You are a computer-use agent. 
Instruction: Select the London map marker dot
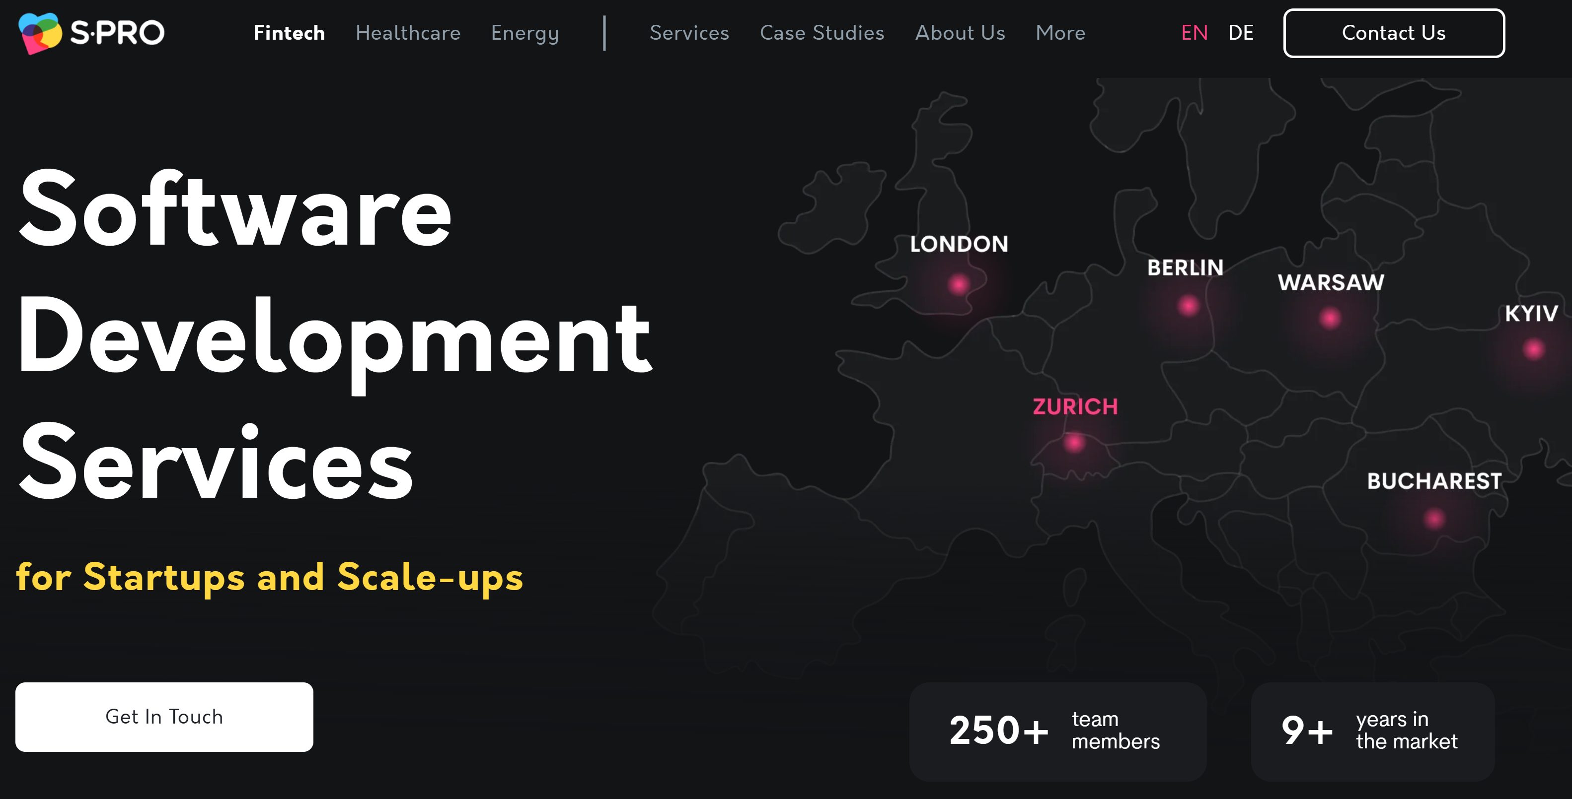click(959, 284)
